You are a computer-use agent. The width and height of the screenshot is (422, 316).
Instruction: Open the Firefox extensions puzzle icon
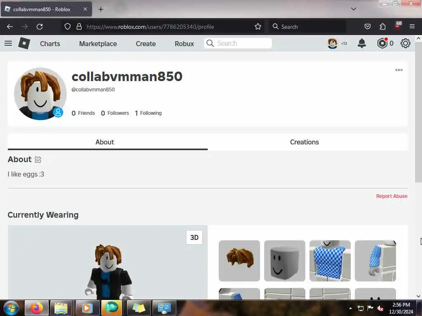tap(382, 27)
